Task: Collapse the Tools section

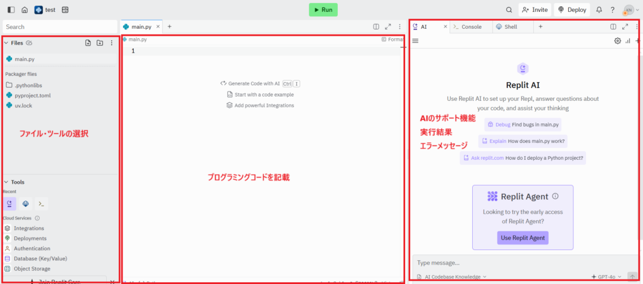Action: 6,182
